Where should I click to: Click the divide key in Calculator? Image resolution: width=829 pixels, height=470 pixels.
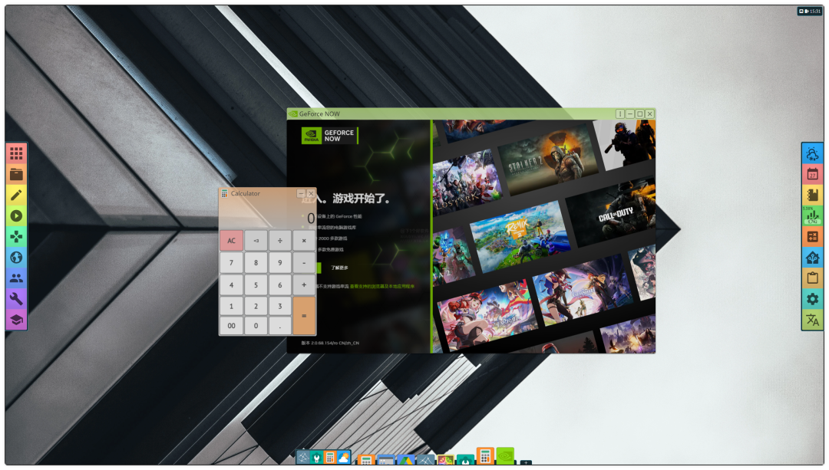click(280, 240)
